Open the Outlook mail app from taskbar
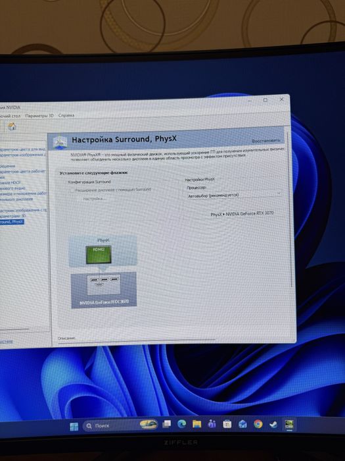 click(x=242, y=424)
